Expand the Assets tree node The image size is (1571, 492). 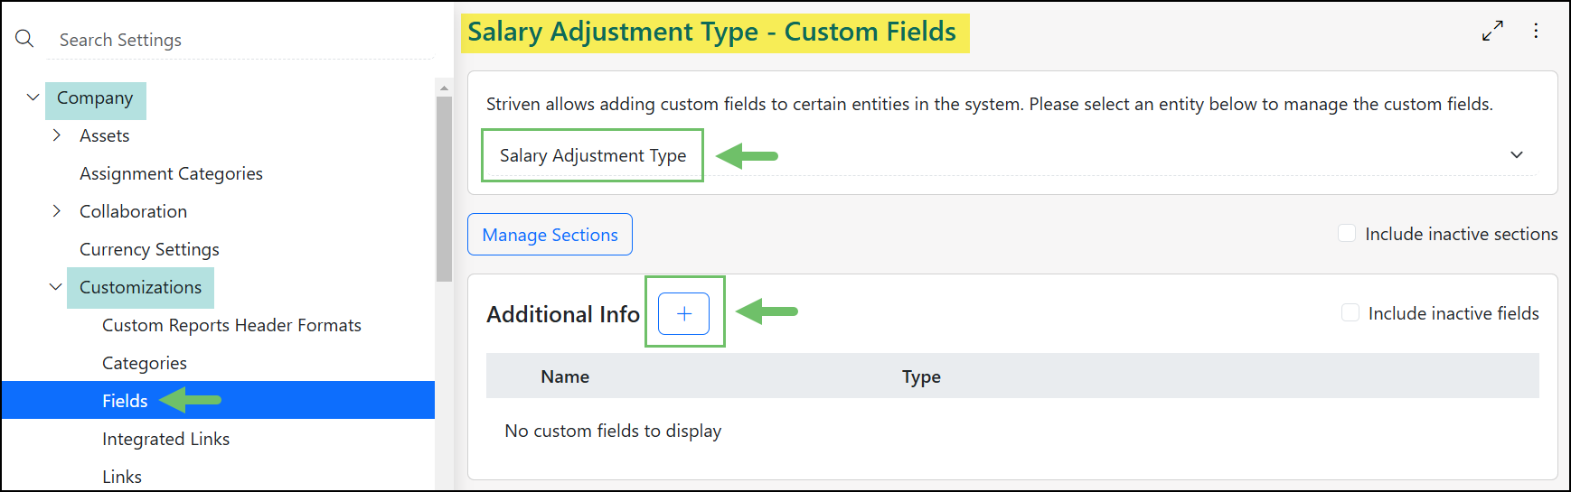click(x=57, y=135)
